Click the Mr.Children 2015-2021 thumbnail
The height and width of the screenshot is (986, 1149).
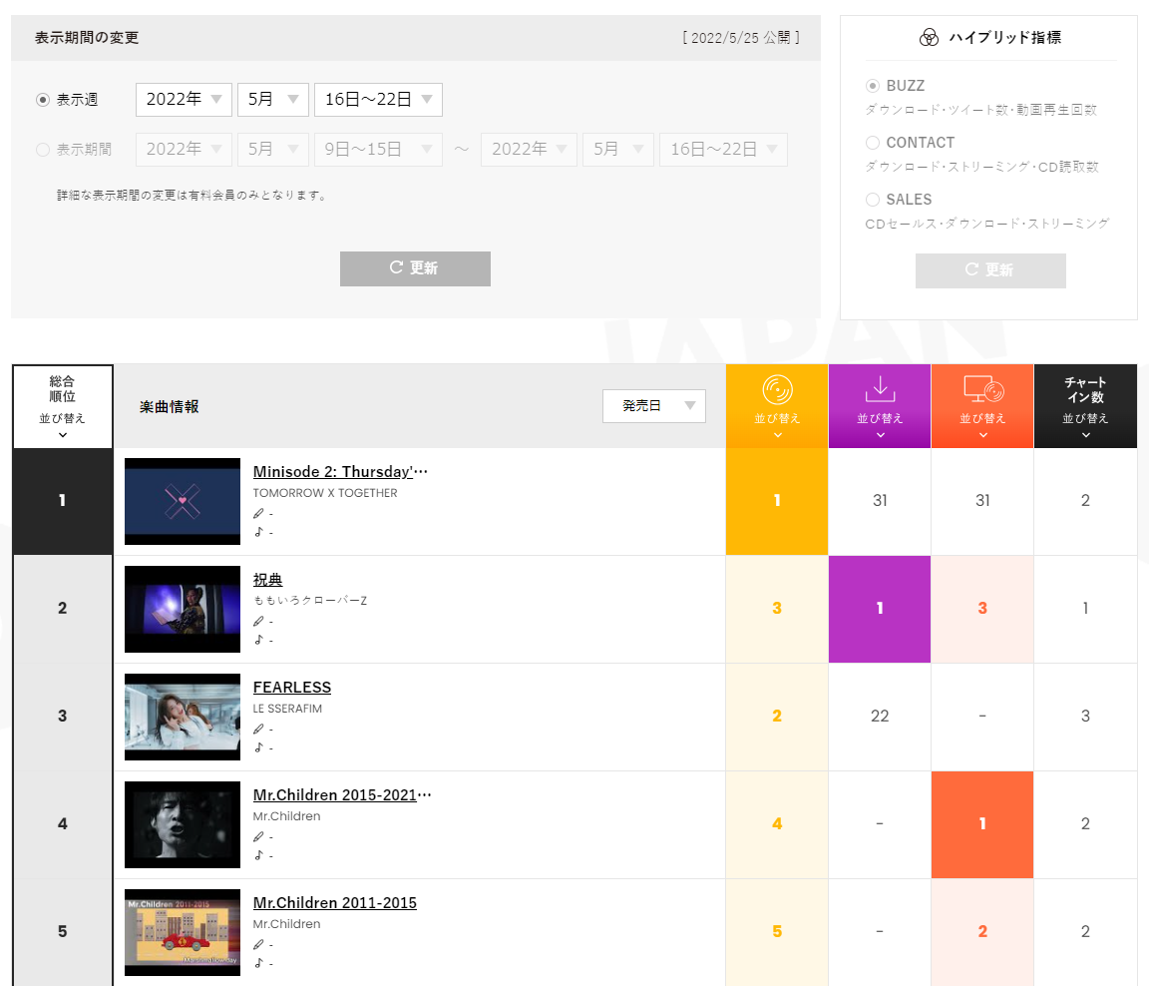pyautogui.click(x=183, y=824)
